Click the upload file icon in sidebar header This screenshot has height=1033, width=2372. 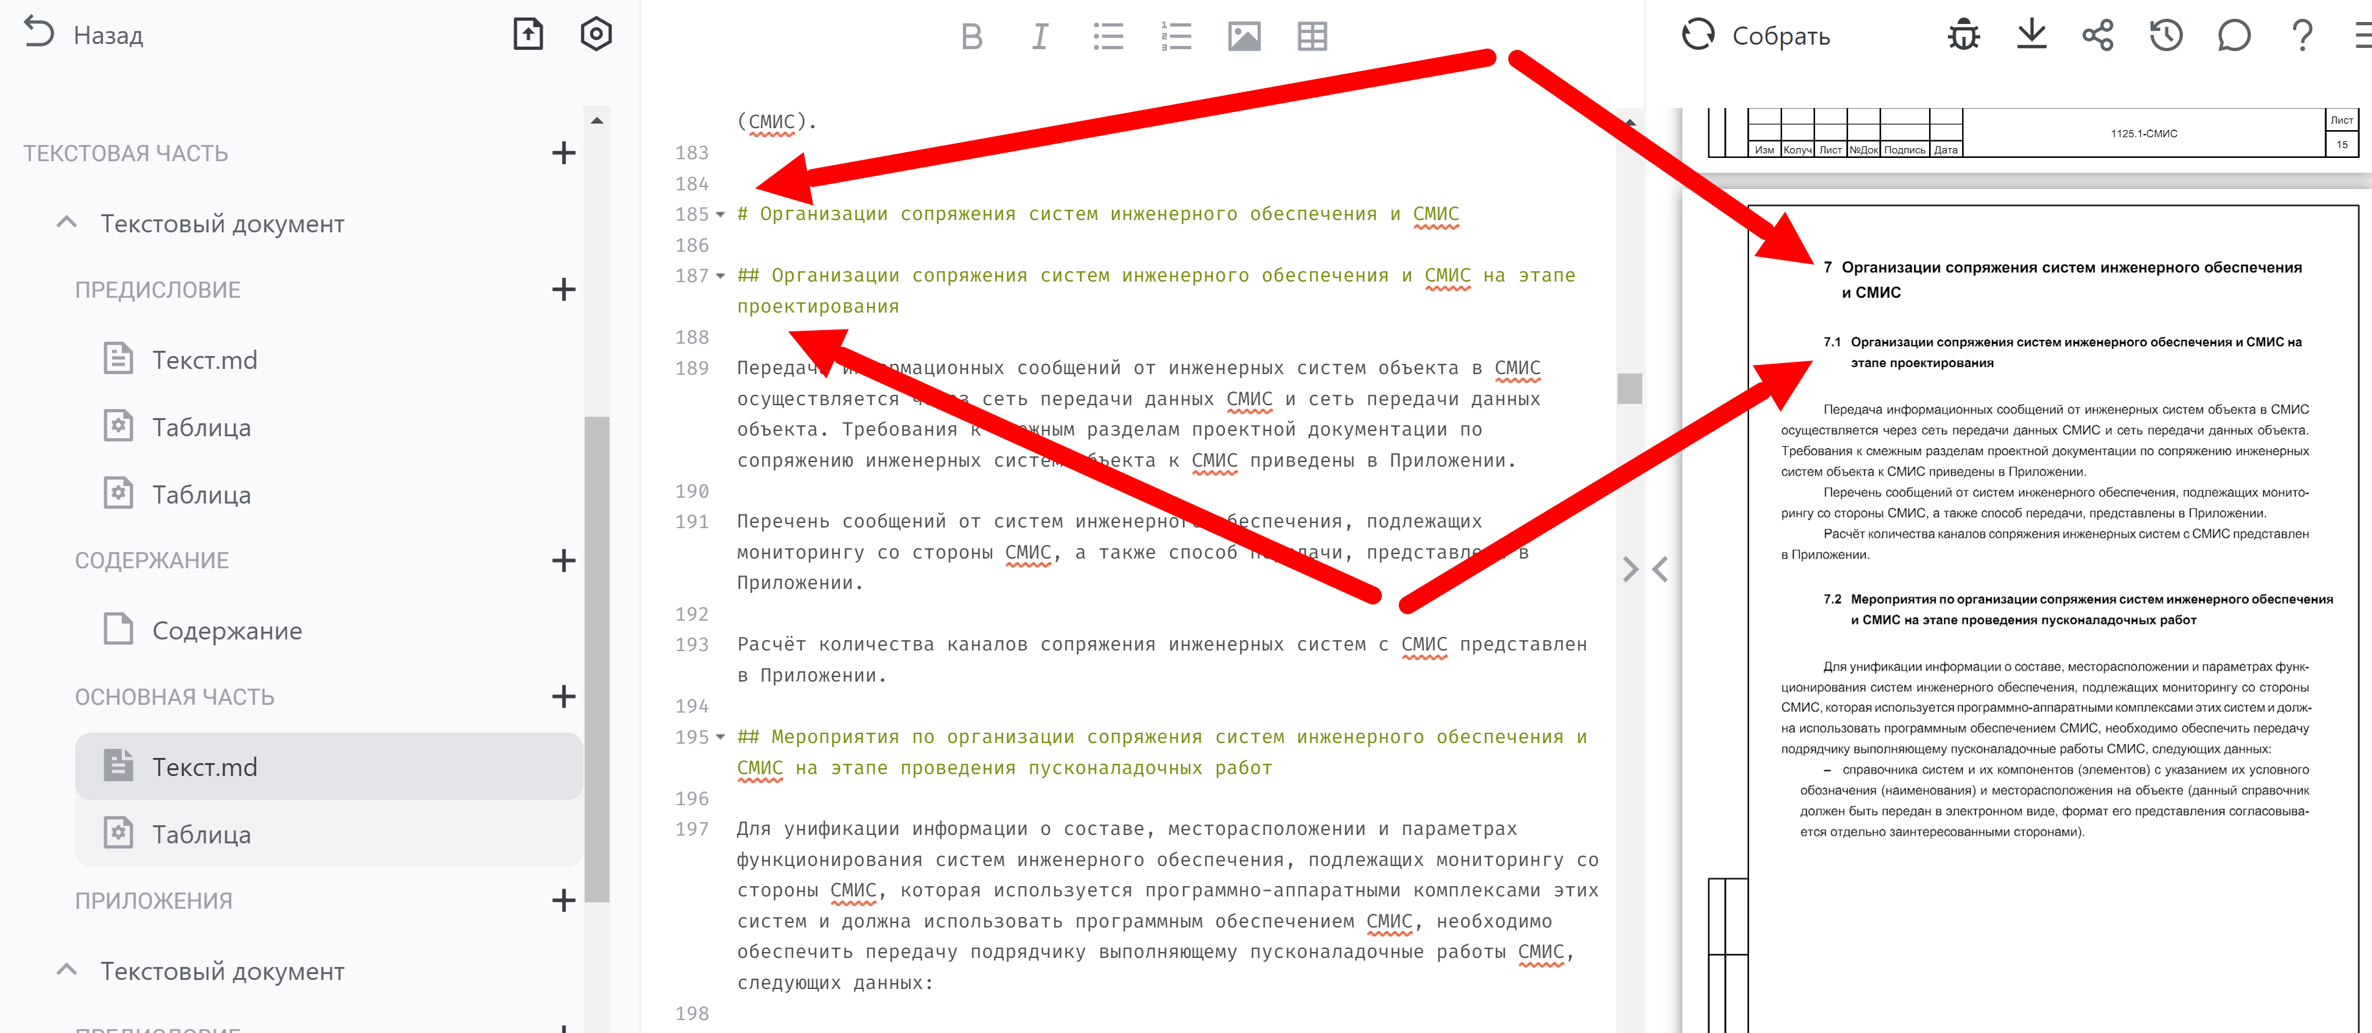pos(528,34)
